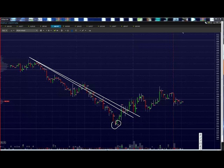Click the chart type icon in the toolbar
Image resolution: width=224 pixels, height=168 pixels.
[41, 30]
